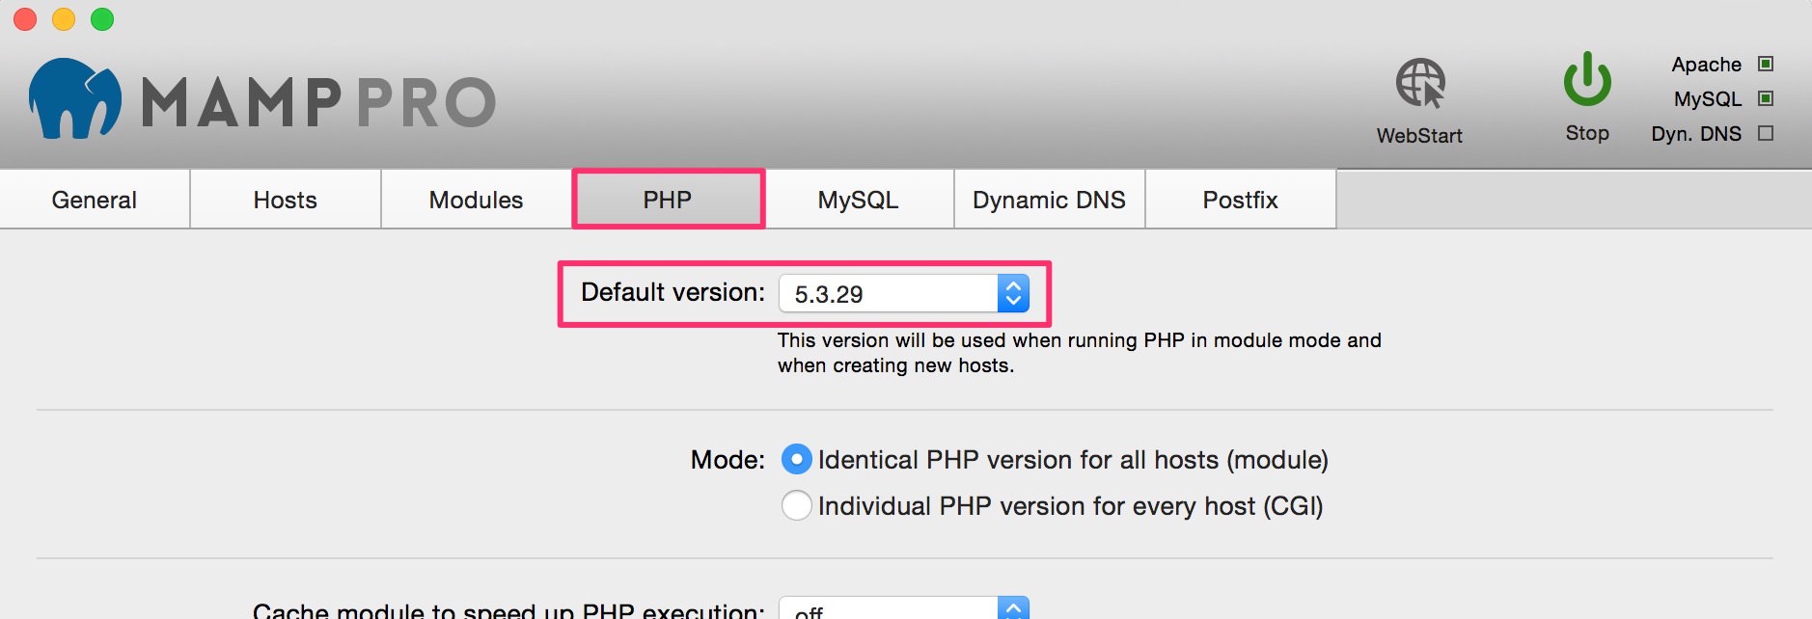
Task: Click the Apache server label
Action: tap(1706, 65)
